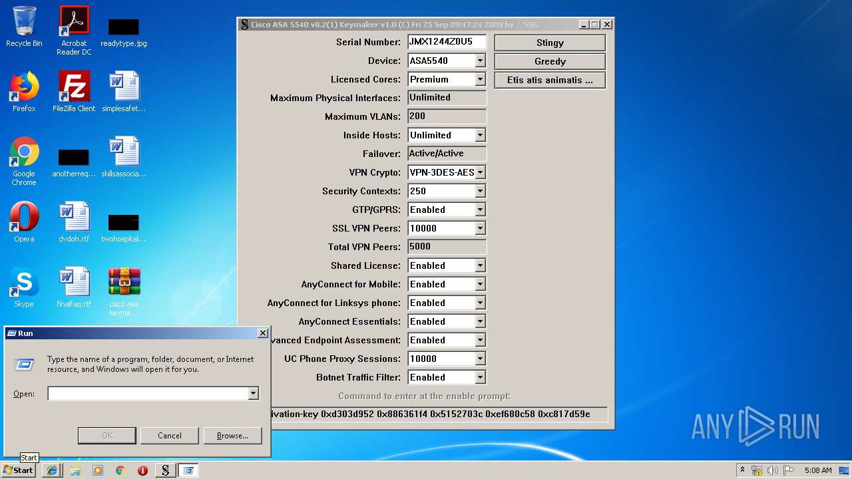Click the Failover value Active/Active

point(447,154)
